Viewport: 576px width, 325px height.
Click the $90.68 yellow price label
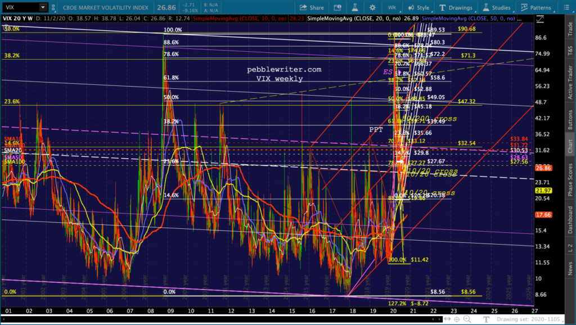click(466, 29)
